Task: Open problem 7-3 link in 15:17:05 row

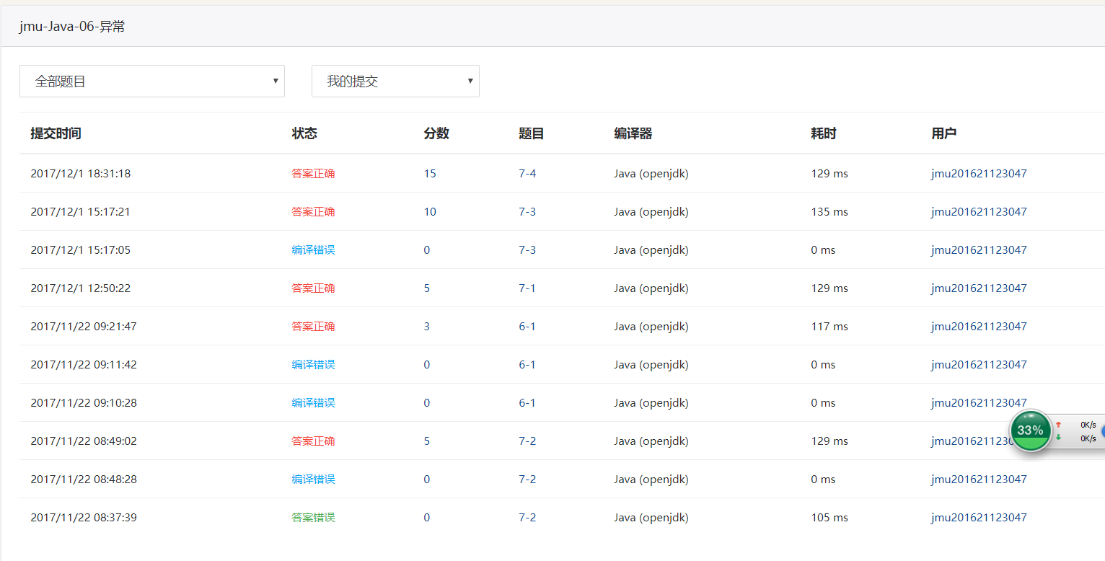Action: (527, 250)
